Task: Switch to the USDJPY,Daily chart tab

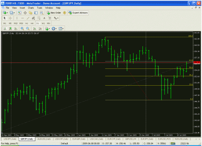Action: (10, 139)
